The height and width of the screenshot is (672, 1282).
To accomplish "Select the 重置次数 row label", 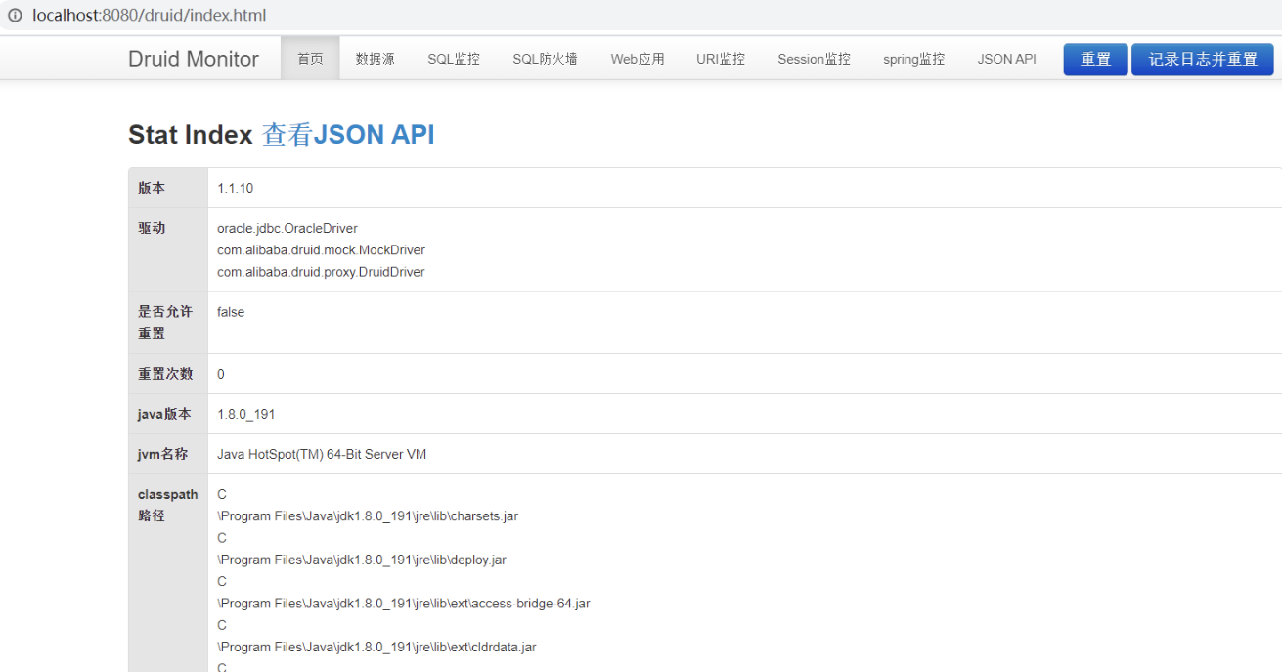I will (165, 374).
